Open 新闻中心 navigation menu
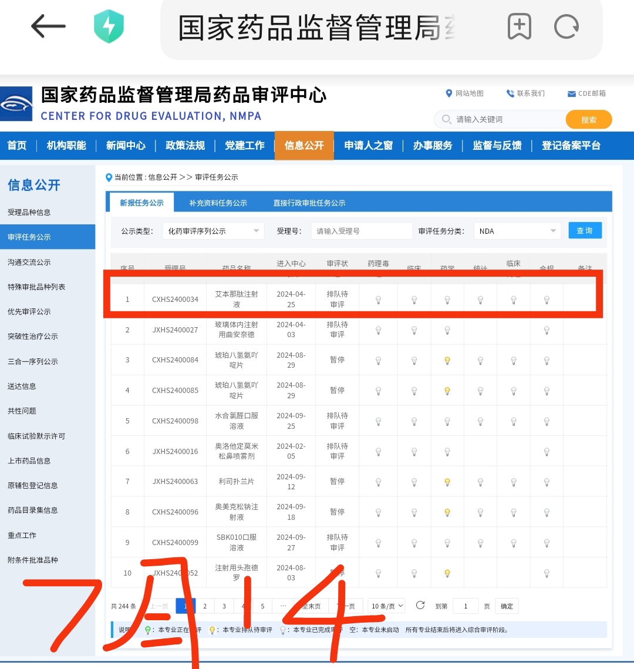This screenshot has height=669, width=634. coord(126,146)
